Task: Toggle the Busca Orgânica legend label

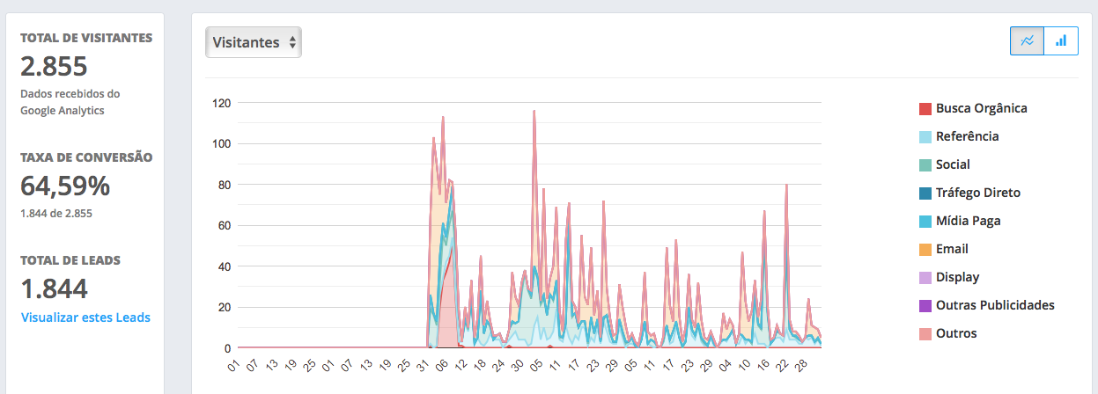Action: coord(982,108)
